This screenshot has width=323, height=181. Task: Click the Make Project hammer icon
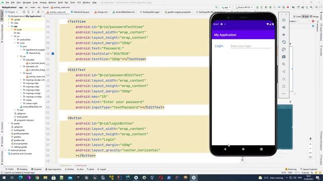tap(217, 7)
